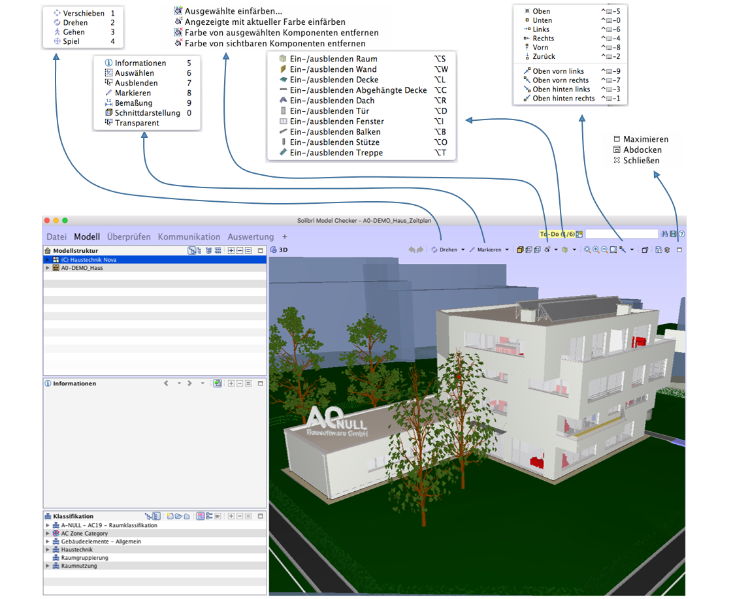Click the paint bucket coloring icon
Screen dimensions: 733x599
547,250
